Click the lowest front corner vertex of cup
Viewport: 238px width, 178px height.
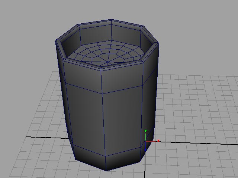pos(106,171)
